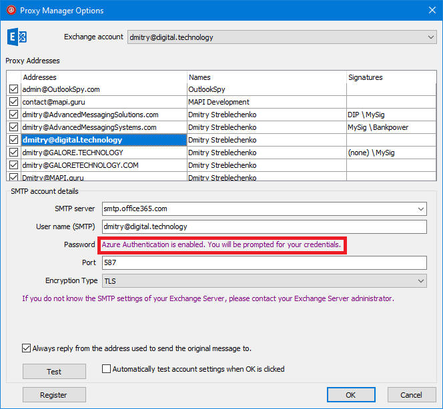This screenshot has height=409, width=443.
Task: Select the admin@OutlookSpy.com address row
Action: (103, 89)
